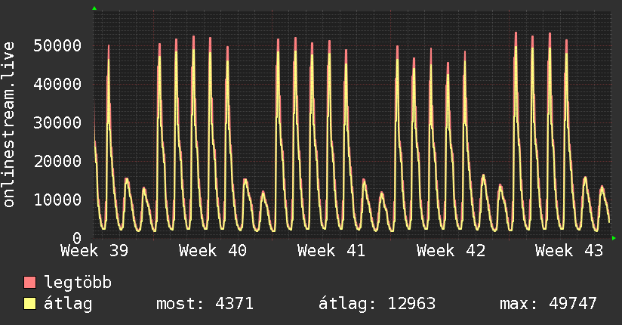622x325 pixels.
Task: Click the legtöbb legend label
Action: coord(78,283)
